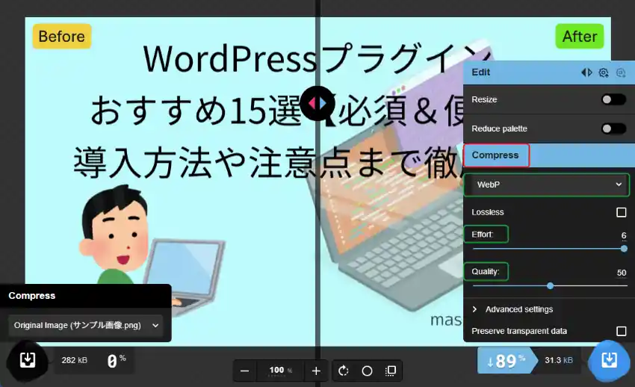Toggle smoothing with the circle icon
This screenshot has width=635, height=387.
point(367,371)
